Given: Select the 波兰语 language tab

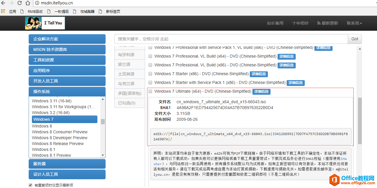Looking at the screenshot, I should pyautogui.click(x=130, y=64).
